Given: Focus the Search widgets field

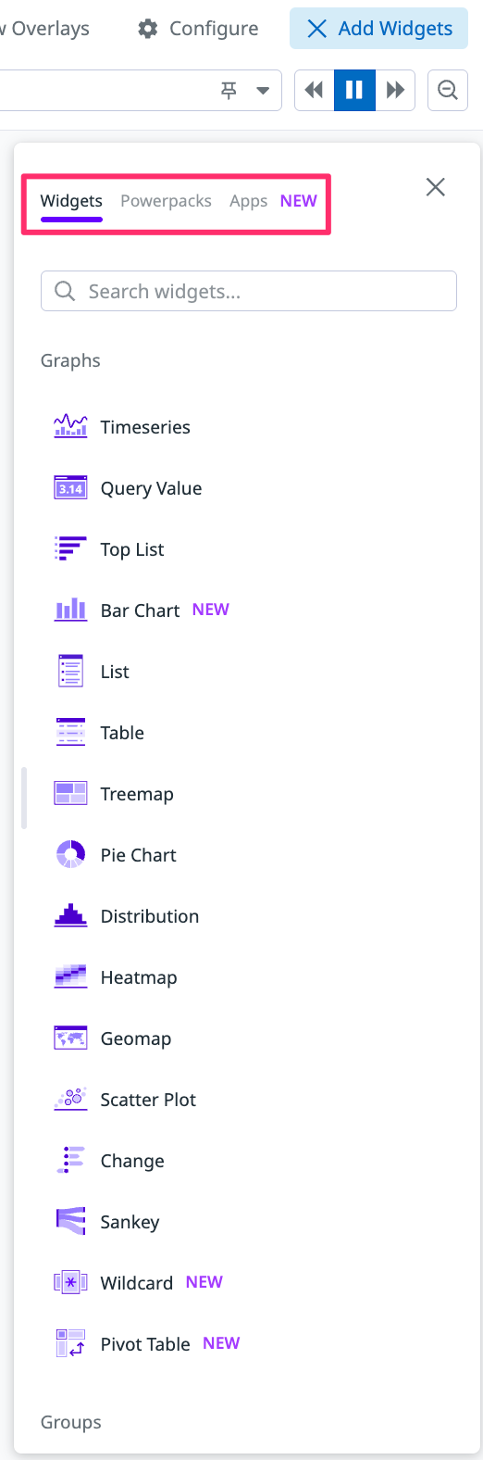Looking at the screenshot, I should coord(249,291).
